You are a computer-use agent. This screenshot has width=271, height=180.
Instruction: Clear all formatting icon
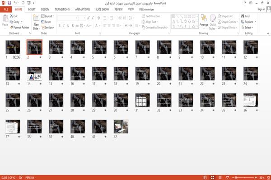point(98,18)
